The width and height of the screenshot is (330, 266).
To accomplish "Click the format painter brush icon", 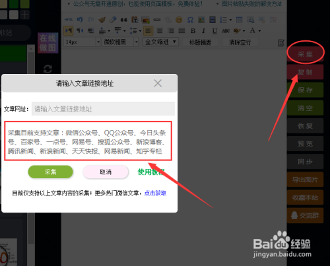I will point(102,20).
